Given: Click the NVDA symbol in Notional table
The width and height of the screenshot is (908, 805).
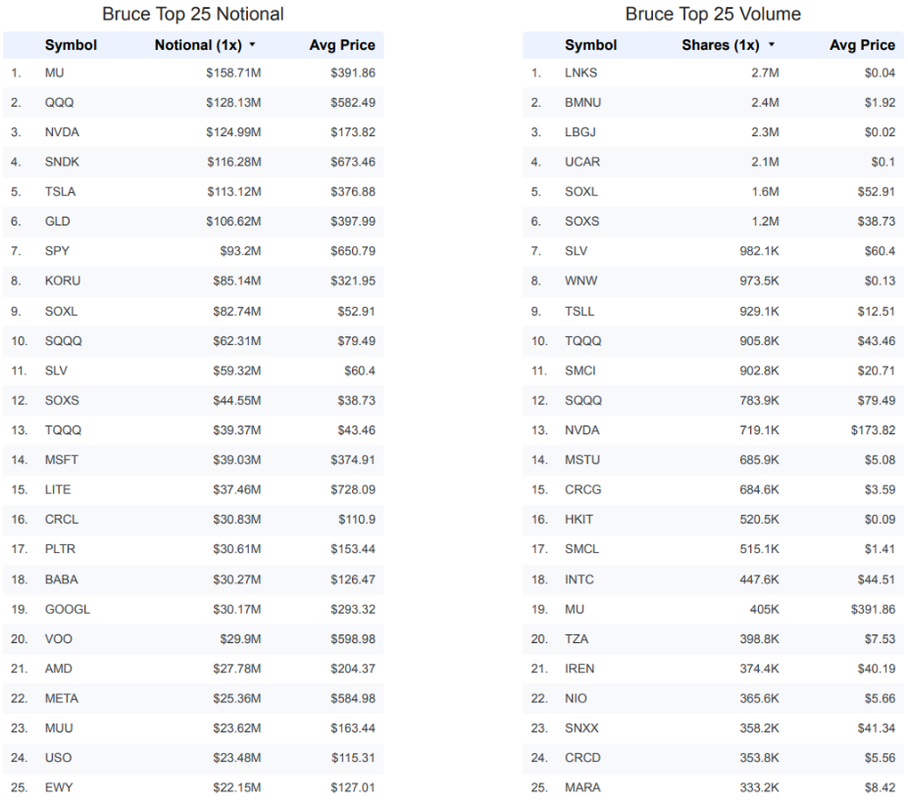Looking at the screenshot, I should coord(62,132).
